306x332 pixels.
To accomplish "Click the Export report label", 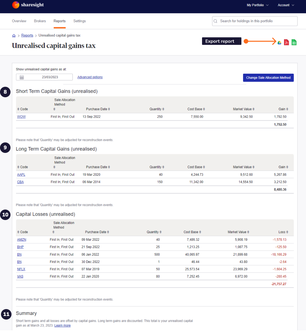I will coord(222,41).
